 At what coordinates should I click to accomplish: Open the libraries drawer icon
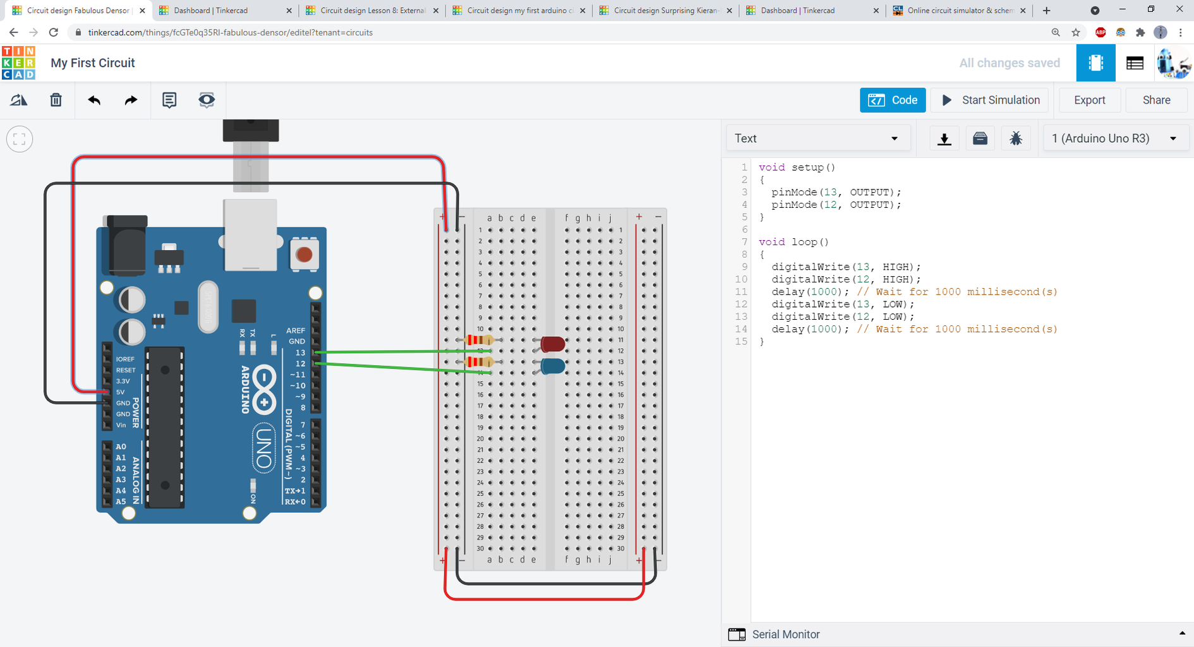980,138
